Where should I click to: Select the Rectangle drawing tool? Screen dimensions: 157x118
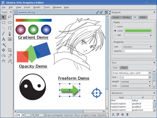(x=4, y=23)
